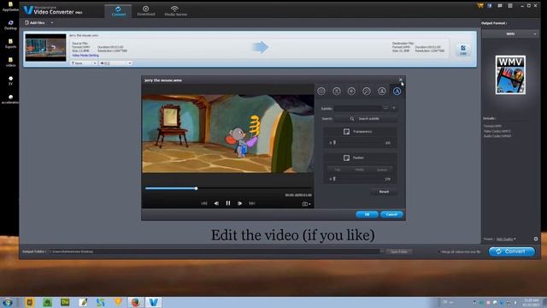
Task: Click the Edit icon on the file row
Action: coord(463,50)
